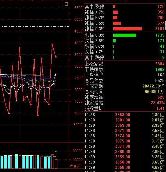Click the 上涨家数 value 3384
This screenshot has width=166, height=172.
[x=160, y=64]
